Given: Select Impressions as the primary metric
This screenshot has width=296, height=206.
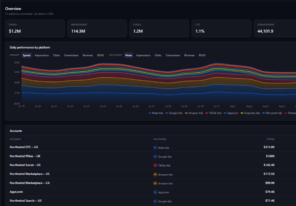Looking at the screenshot, I should click(42, 55).
